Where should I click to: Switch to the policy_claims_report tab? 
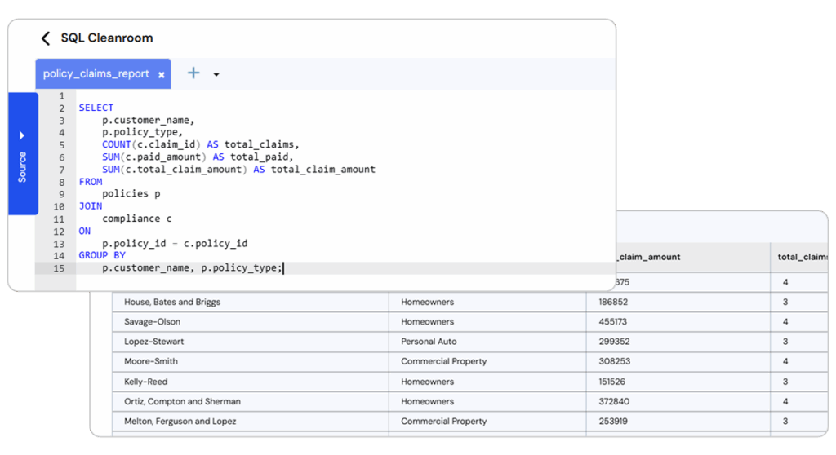tap(96, 74)
